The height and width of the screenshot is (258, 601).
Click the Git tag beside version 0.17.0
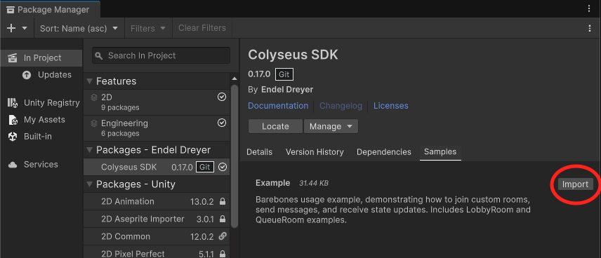point(284,74)
